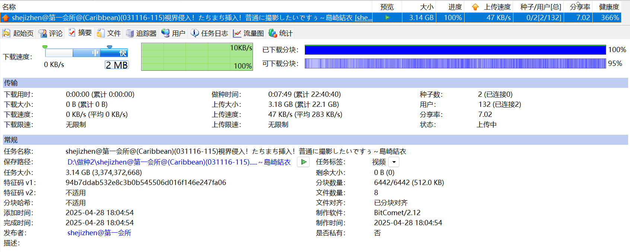Image resolution: width=630 pixels, height=252 pixels.
Task: Open the 任务日志 tab
Action: click(x=209, y=33)
